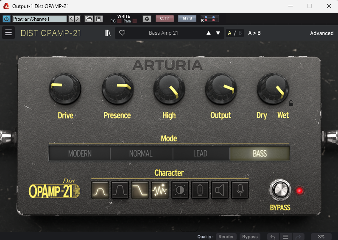The image size is (338, 240).
Task: Switch to state A
Action: pos(229,33)
